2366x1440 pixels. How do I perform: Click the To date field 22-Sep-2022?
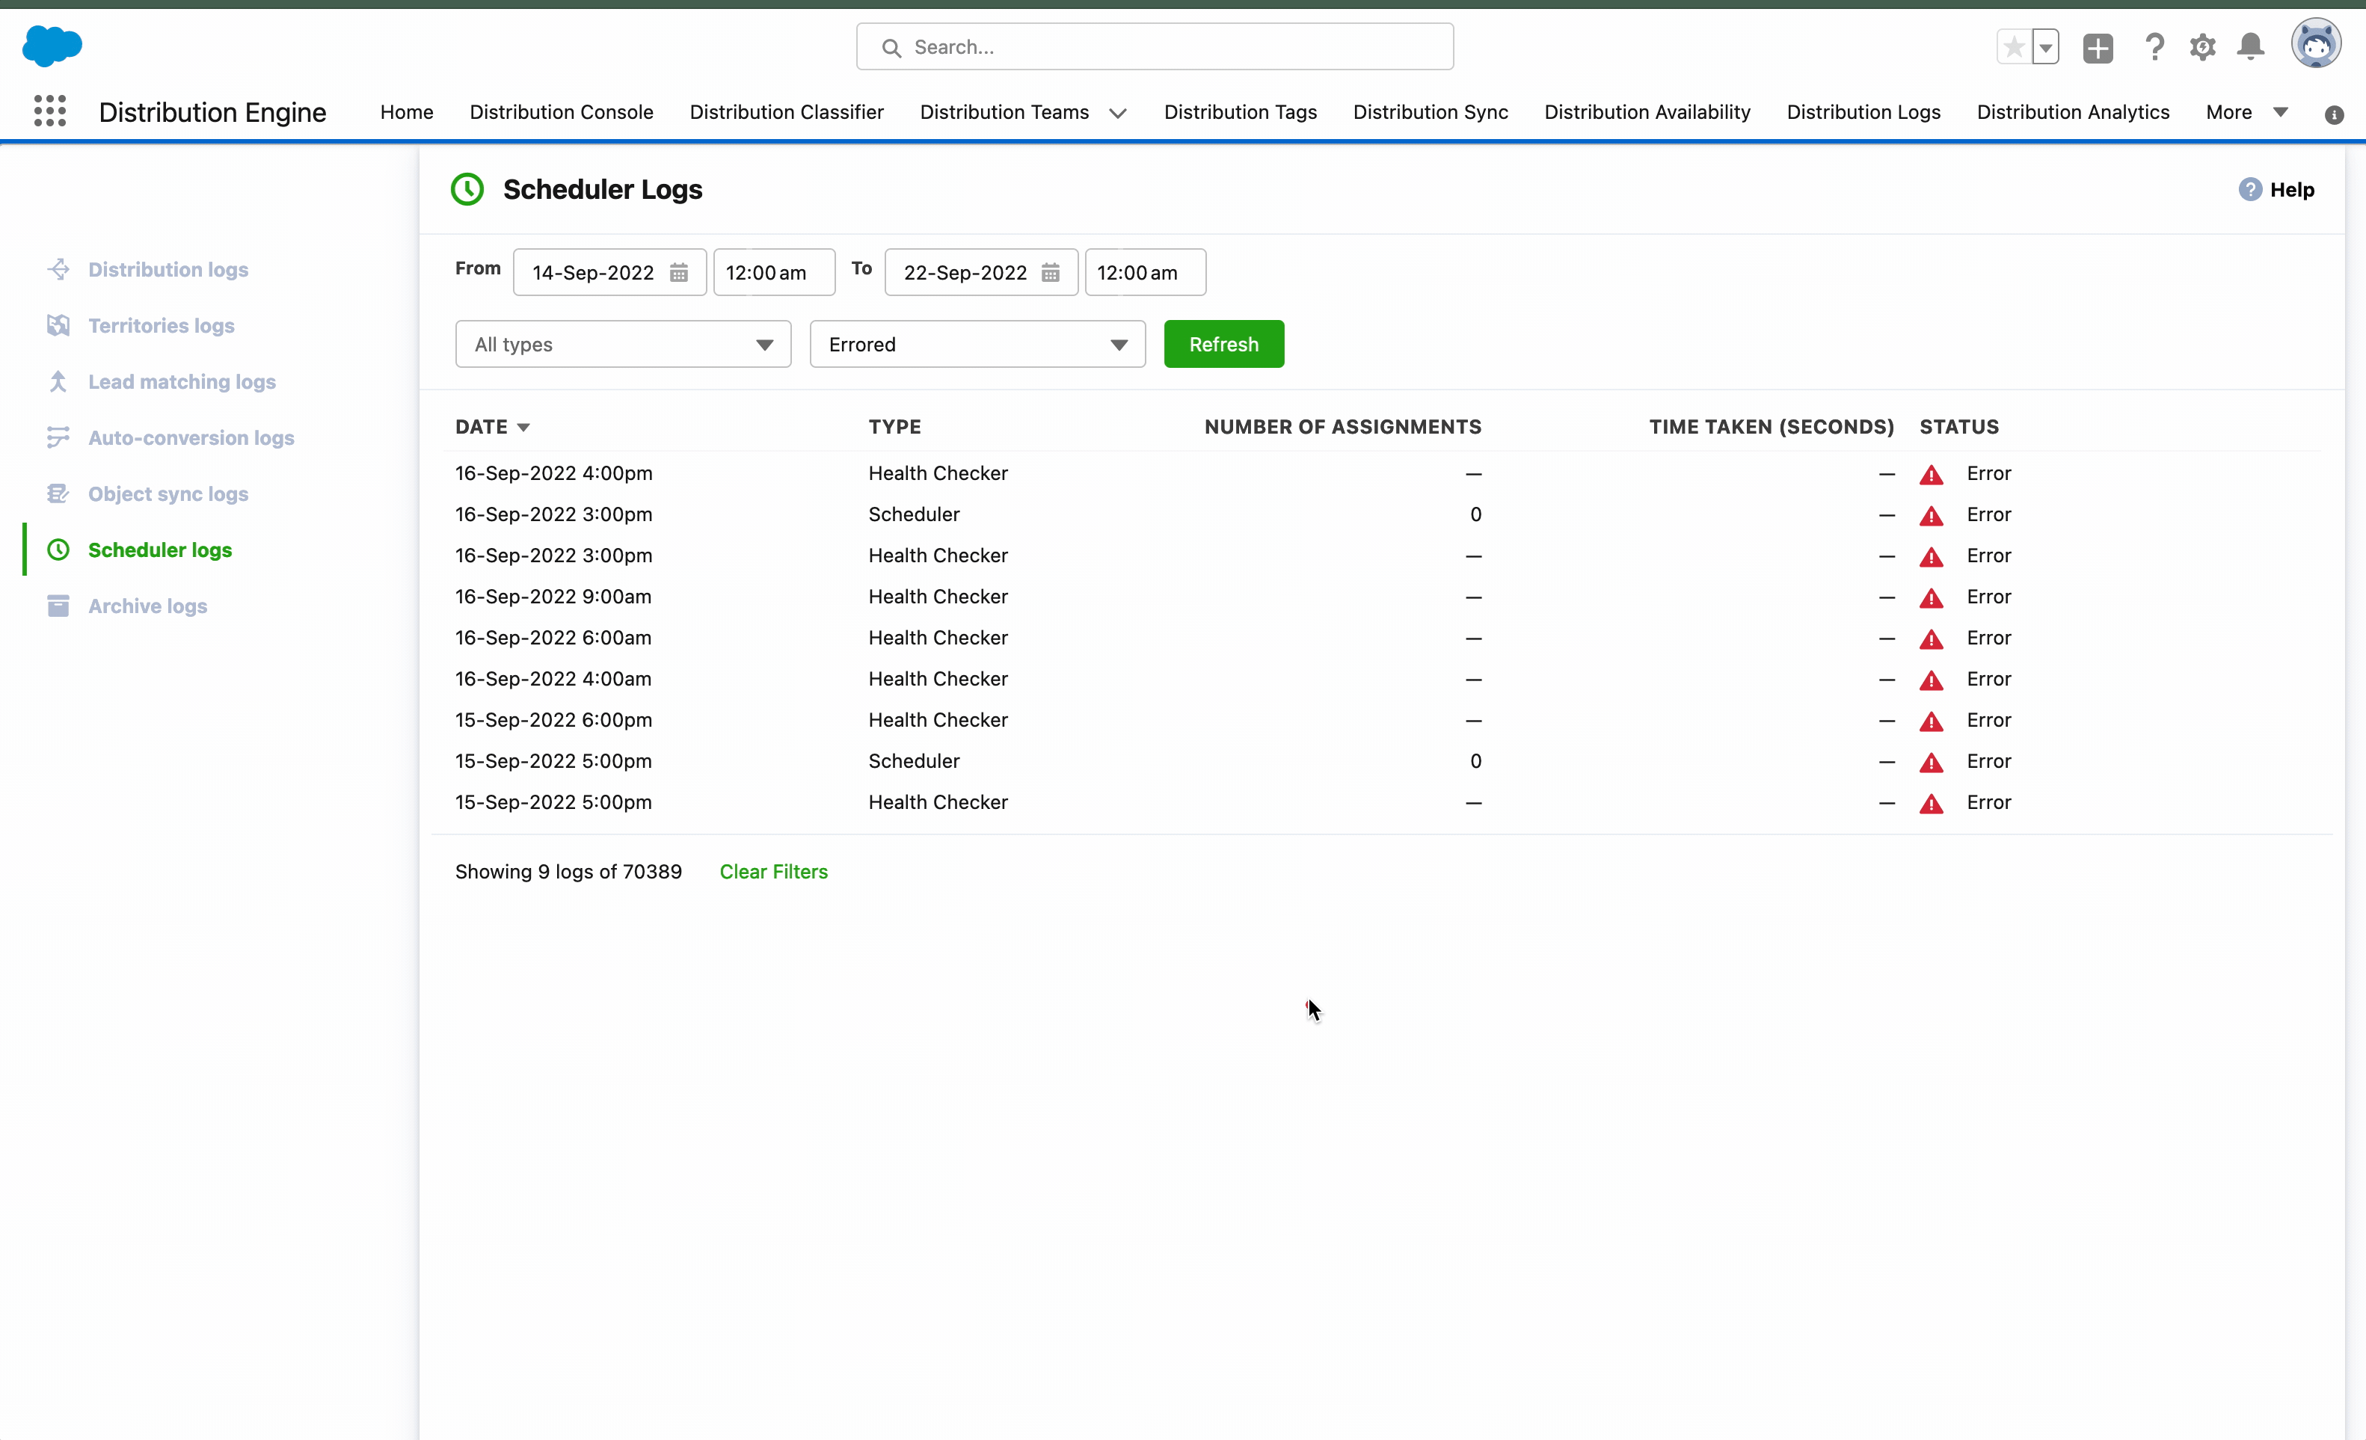point(981,273)
